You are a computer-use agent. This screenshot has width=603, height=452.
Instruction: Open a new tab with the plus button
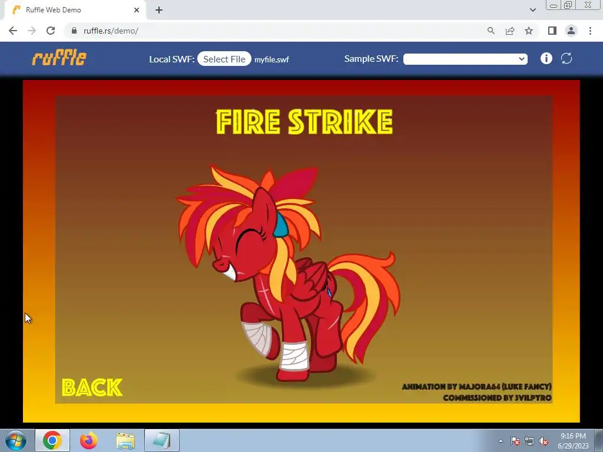(159, 10)
